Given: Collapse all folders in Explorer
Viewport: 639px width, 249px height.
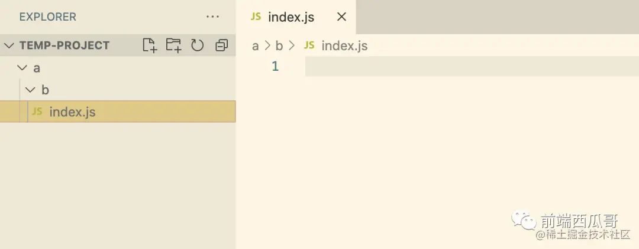Looking at the screenshot, I should pos(222,45).
